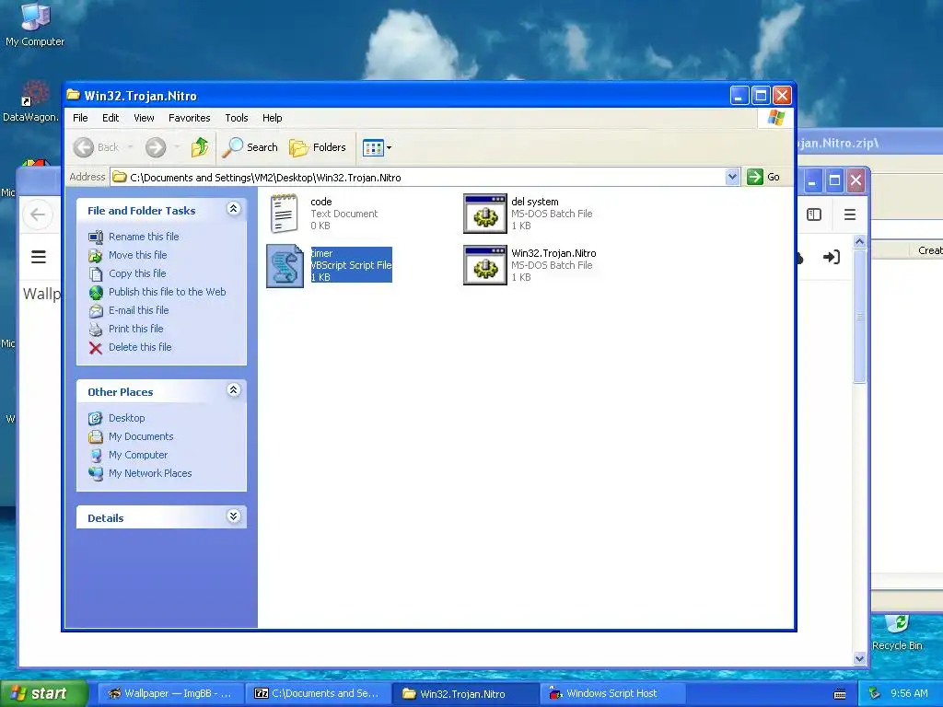Screen dimensions: 943x707
Task: Go to My Network Places link
Action: coord(150,473)
